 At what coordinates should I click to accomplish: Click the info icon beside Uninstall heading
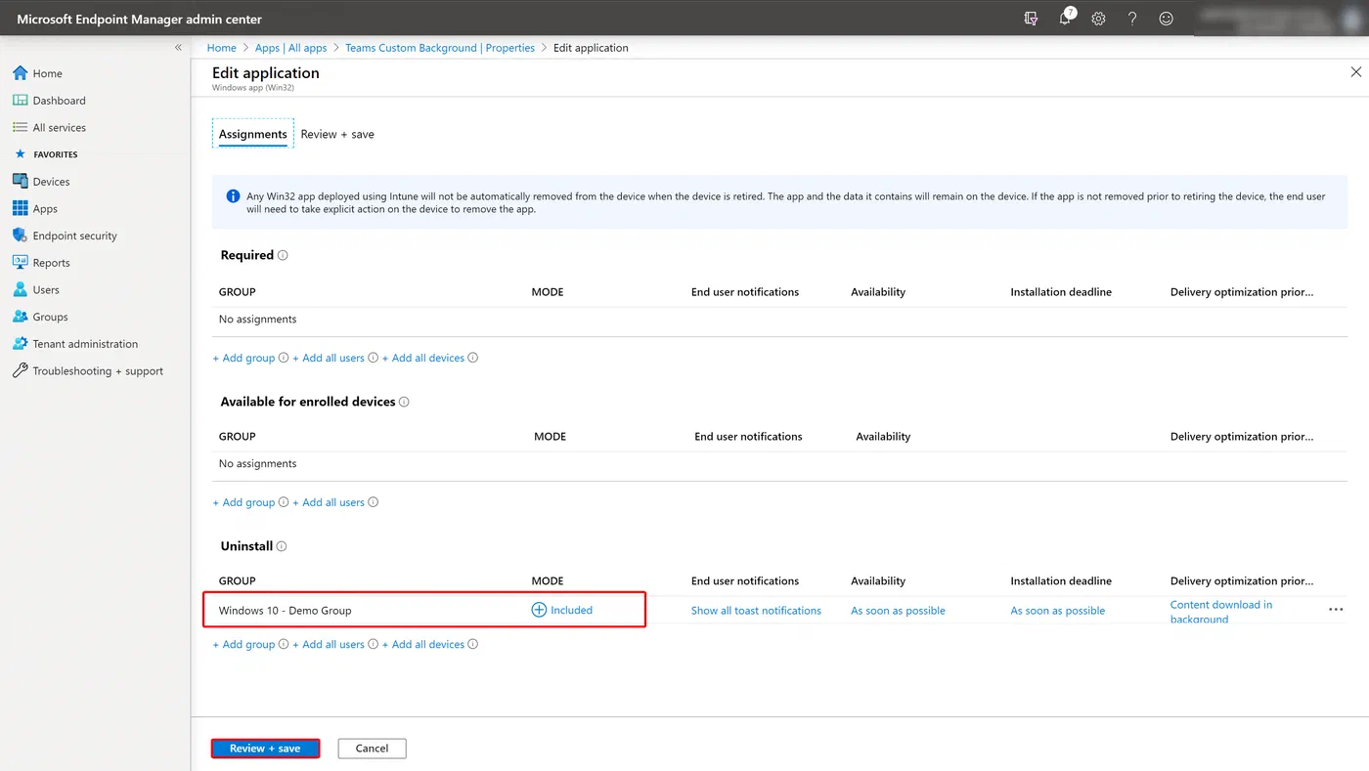(282, 546)
